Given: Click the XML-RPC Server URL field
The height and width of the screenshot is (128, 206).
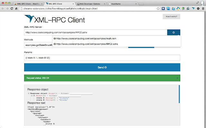Looking at the screenshot, I should click(x=96, y=32).
